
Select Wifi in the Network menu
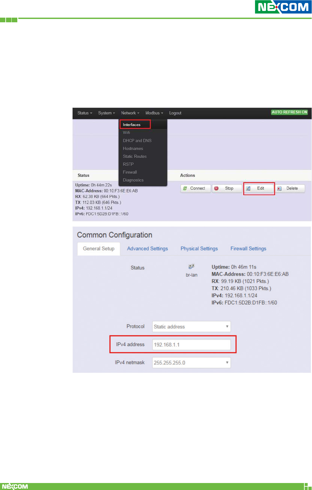[x=127, y=133]
